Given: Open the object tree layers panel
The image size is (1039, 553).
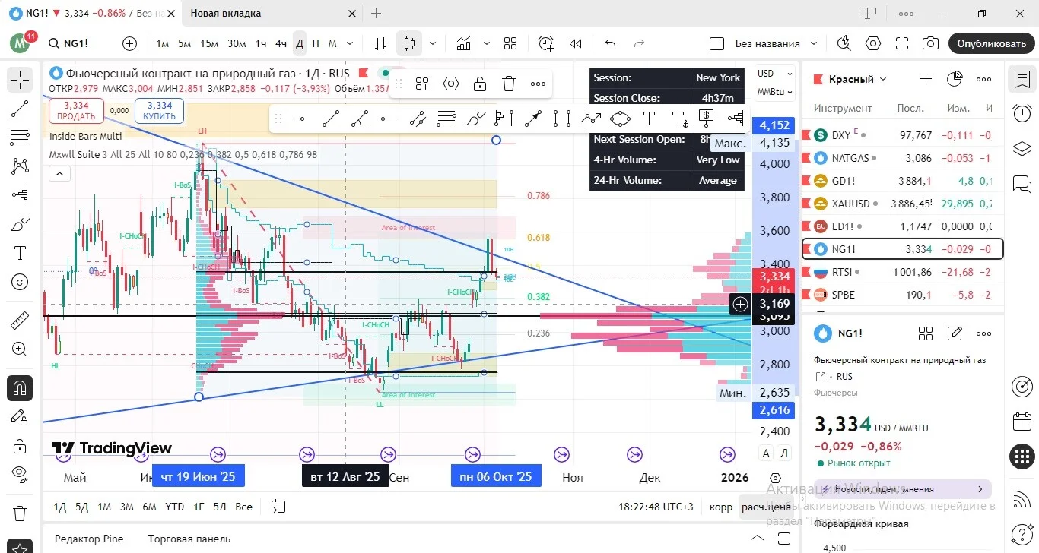Looking at the screenshot, I should pyautogui.click(x=1022, y=148).
